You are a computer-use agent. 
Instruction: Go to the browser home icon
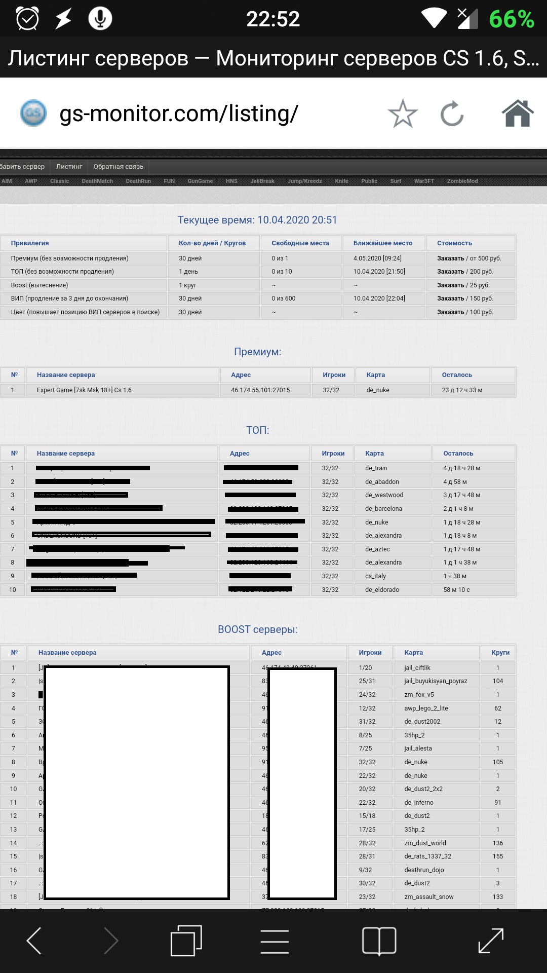518,113
